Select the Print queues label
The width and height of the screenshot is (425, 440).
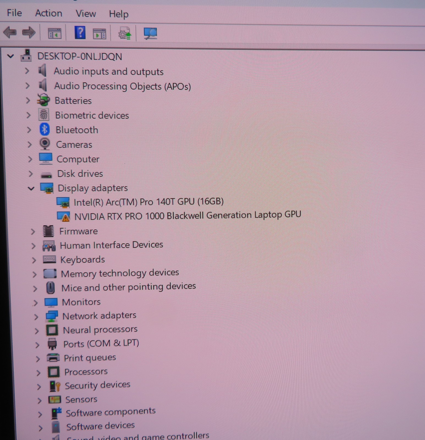(90, 358)
